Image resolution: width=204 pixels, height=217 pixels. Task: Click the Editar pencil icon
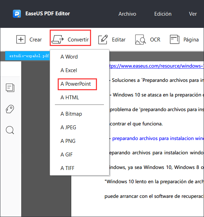coord(103,40)
